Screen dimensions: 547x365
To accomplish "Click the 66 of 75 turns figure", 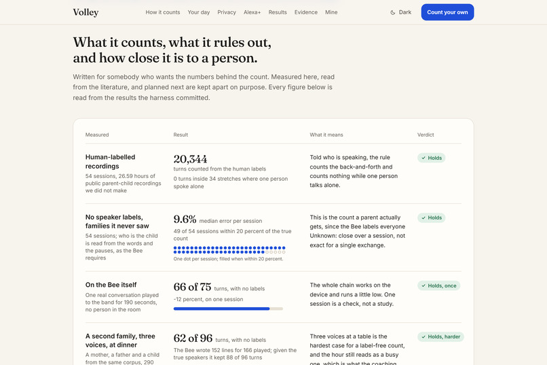I will 192,287.
